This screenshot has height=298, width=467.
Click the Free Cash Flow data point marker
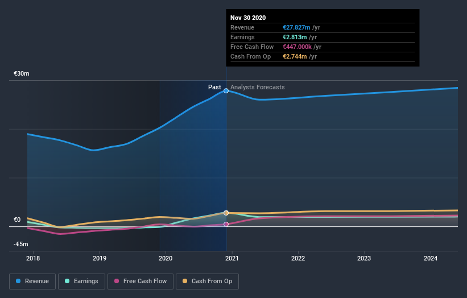[226, 224]
